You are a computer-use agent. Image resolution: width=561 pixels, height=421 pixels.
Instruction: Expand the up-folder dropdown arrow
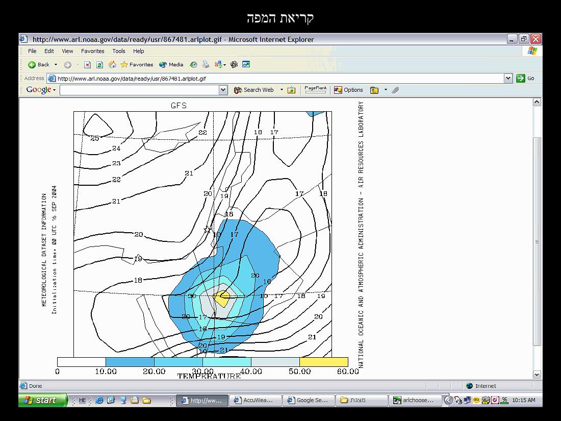click(x=386, y=90)
